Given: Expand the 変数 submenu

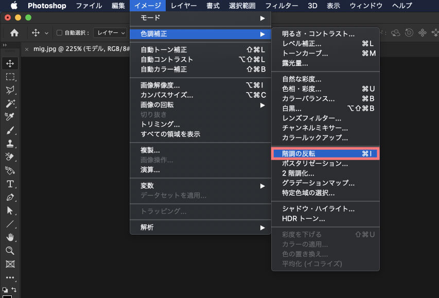Looking at the screenshot, I should (x=201, y=186).
